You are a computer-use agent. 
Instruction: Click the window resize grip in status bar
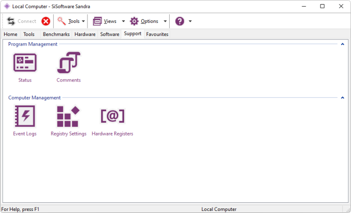[x=348, y=210]
